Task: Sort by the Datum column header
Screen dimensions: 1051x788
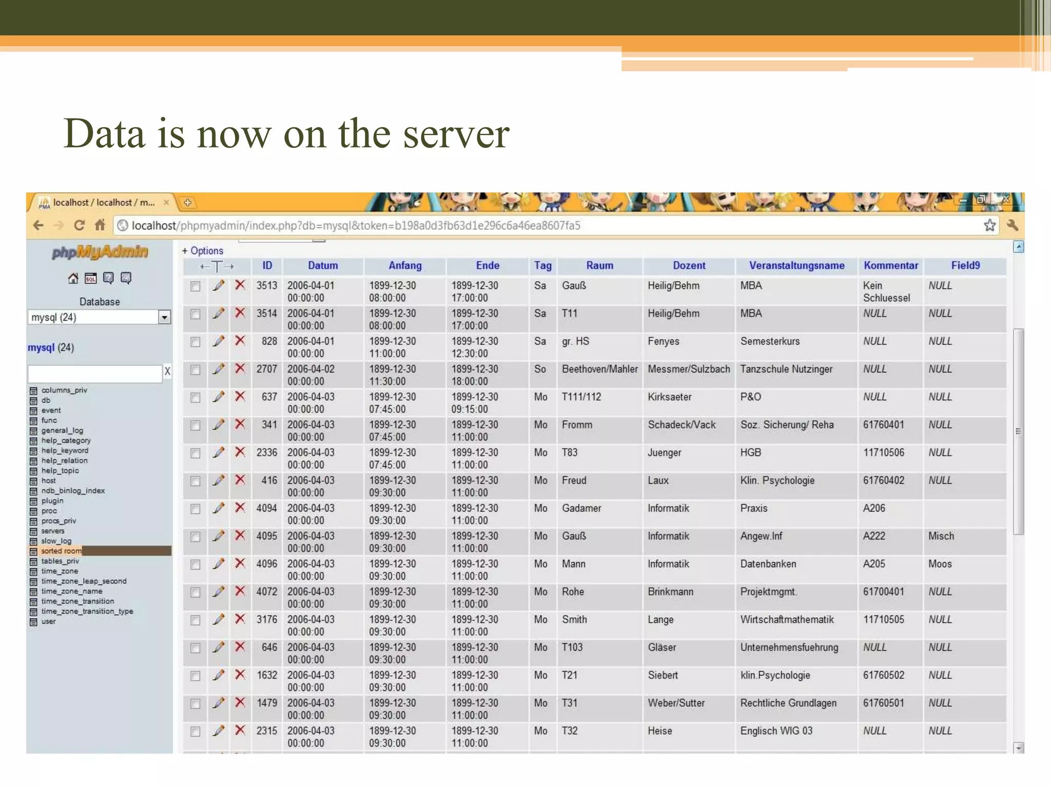Action: (x=323, y=266)
